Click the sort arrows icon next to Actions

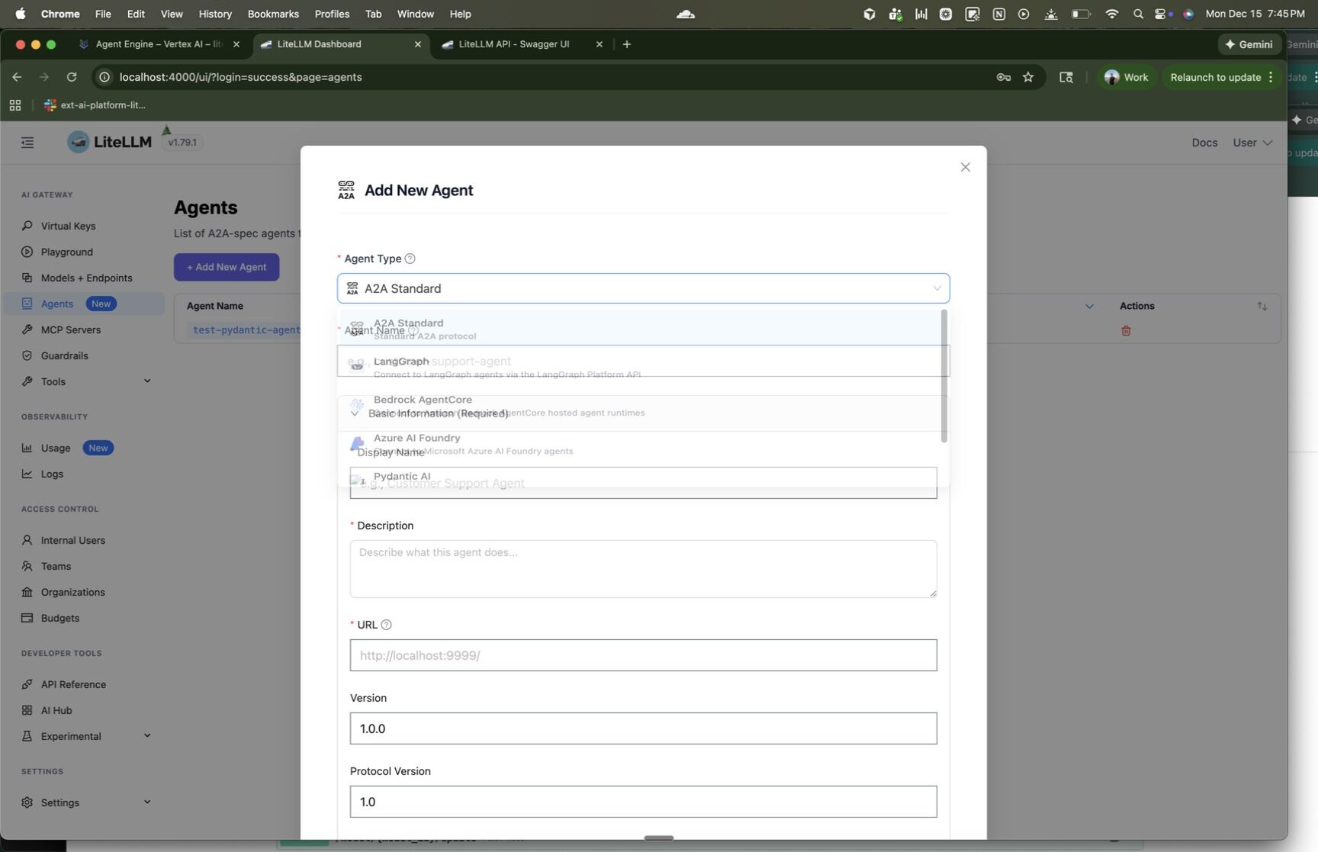point(1262,307)
